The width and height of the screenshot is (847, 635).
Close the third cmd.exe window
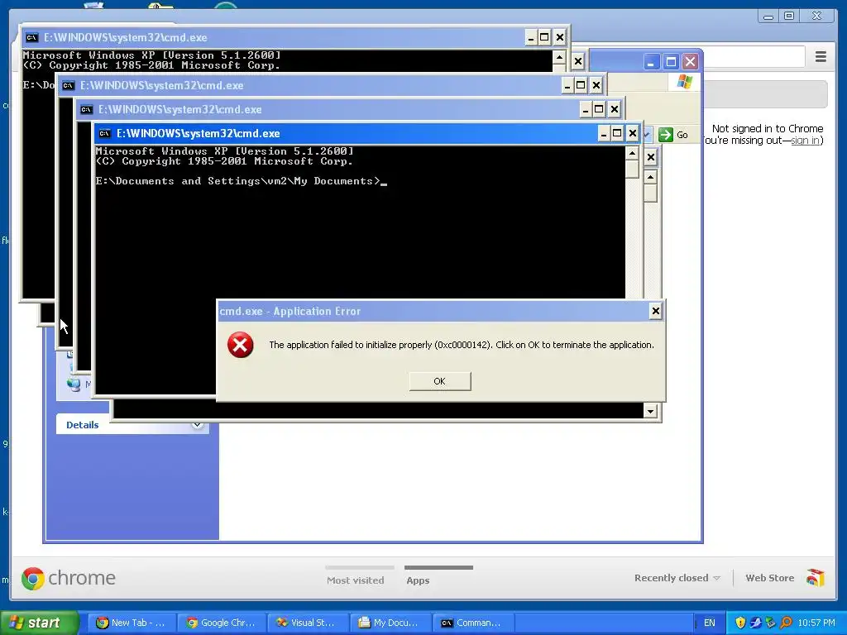tap(596, 85)
